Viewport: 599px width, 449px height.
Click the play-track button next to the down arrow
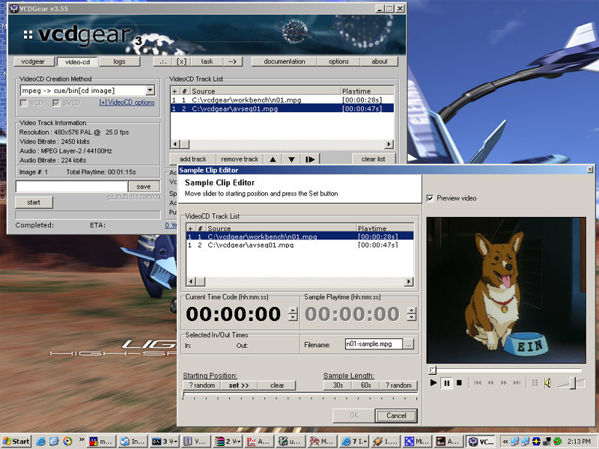click(310, 159)
